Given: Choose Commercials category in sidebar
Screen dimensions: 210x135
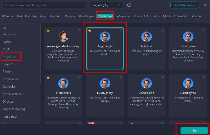Looking at the screenshot, I should pos(11,79).
